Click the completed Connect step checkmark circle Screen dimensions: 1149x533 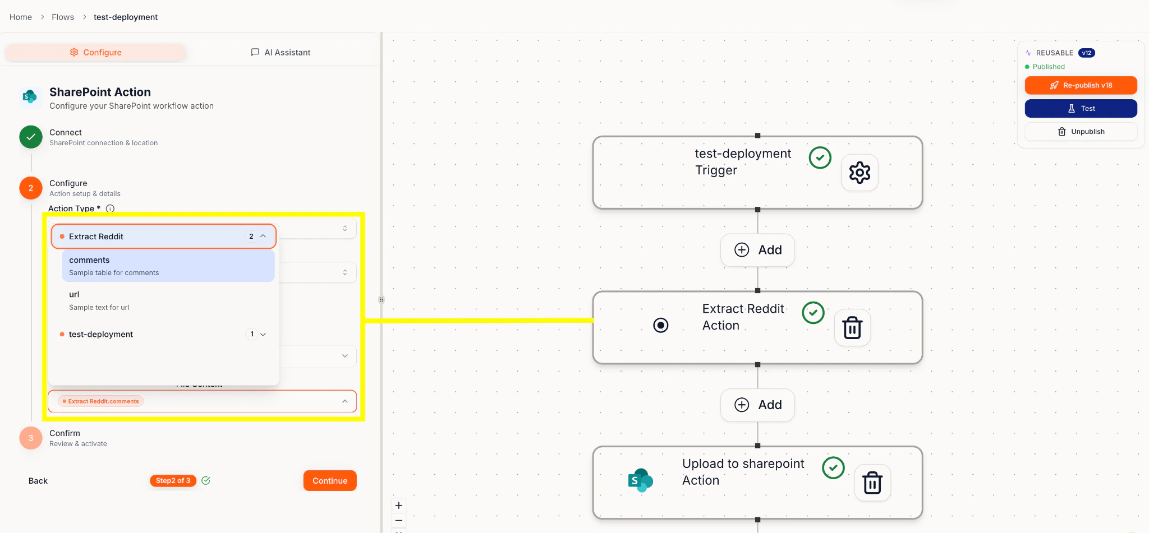tap(31, 137)
